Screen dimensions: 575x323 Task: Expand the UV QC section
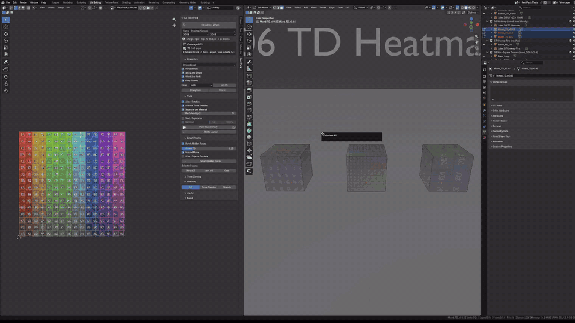click(x=189, y=193)
